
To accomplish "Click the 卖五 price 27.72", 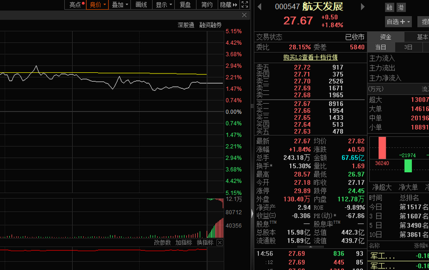I will [x=302, y=67].
